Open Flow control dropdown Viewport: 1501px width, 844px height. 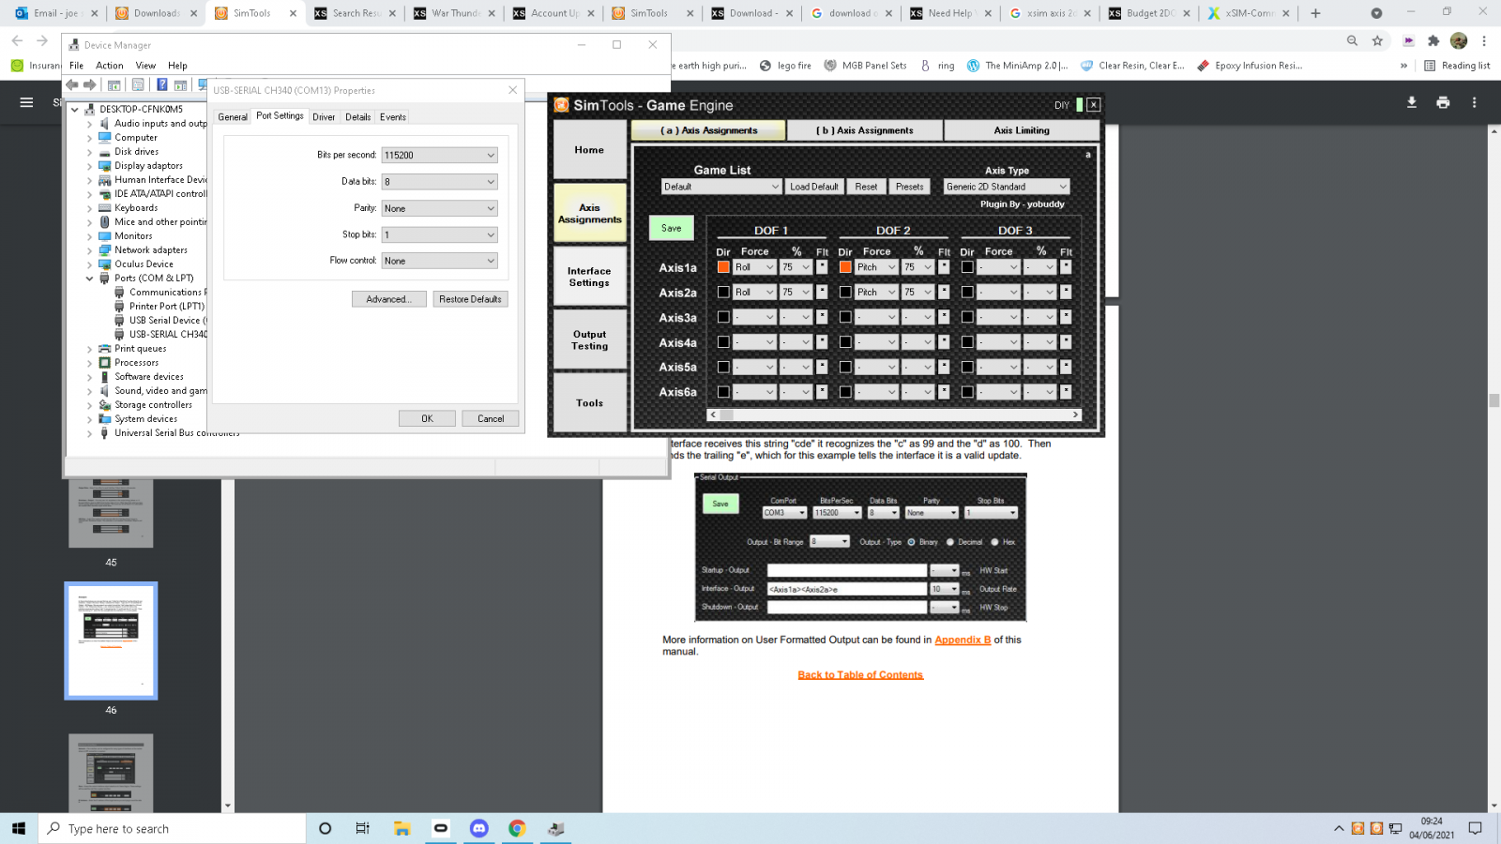pyautogui.click(x=439, y=261)
